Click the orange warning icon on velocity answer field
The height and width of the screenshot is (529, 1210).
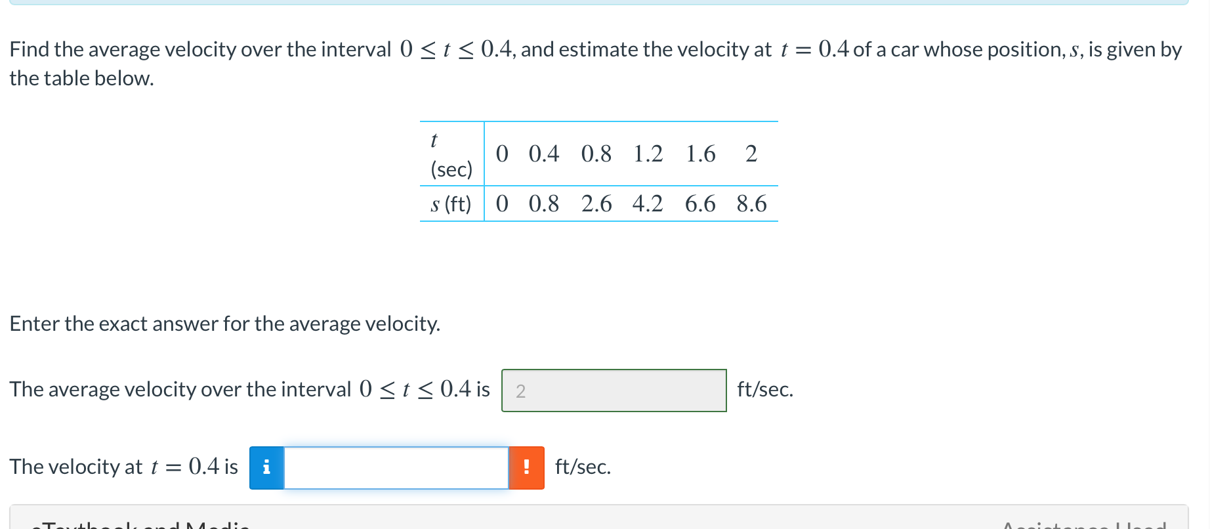[526, 467]
